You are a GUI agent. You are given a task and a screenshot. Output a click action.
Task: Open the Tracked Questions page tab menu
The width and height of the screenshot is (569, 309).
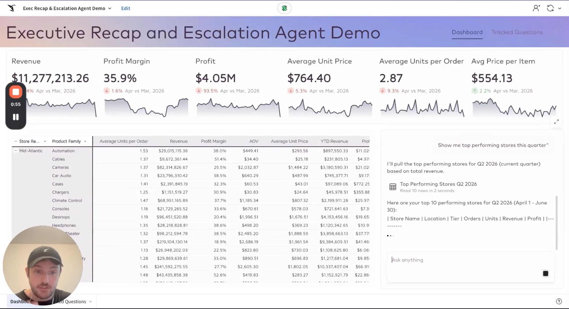pyautogui.click(x=90, y=302)
